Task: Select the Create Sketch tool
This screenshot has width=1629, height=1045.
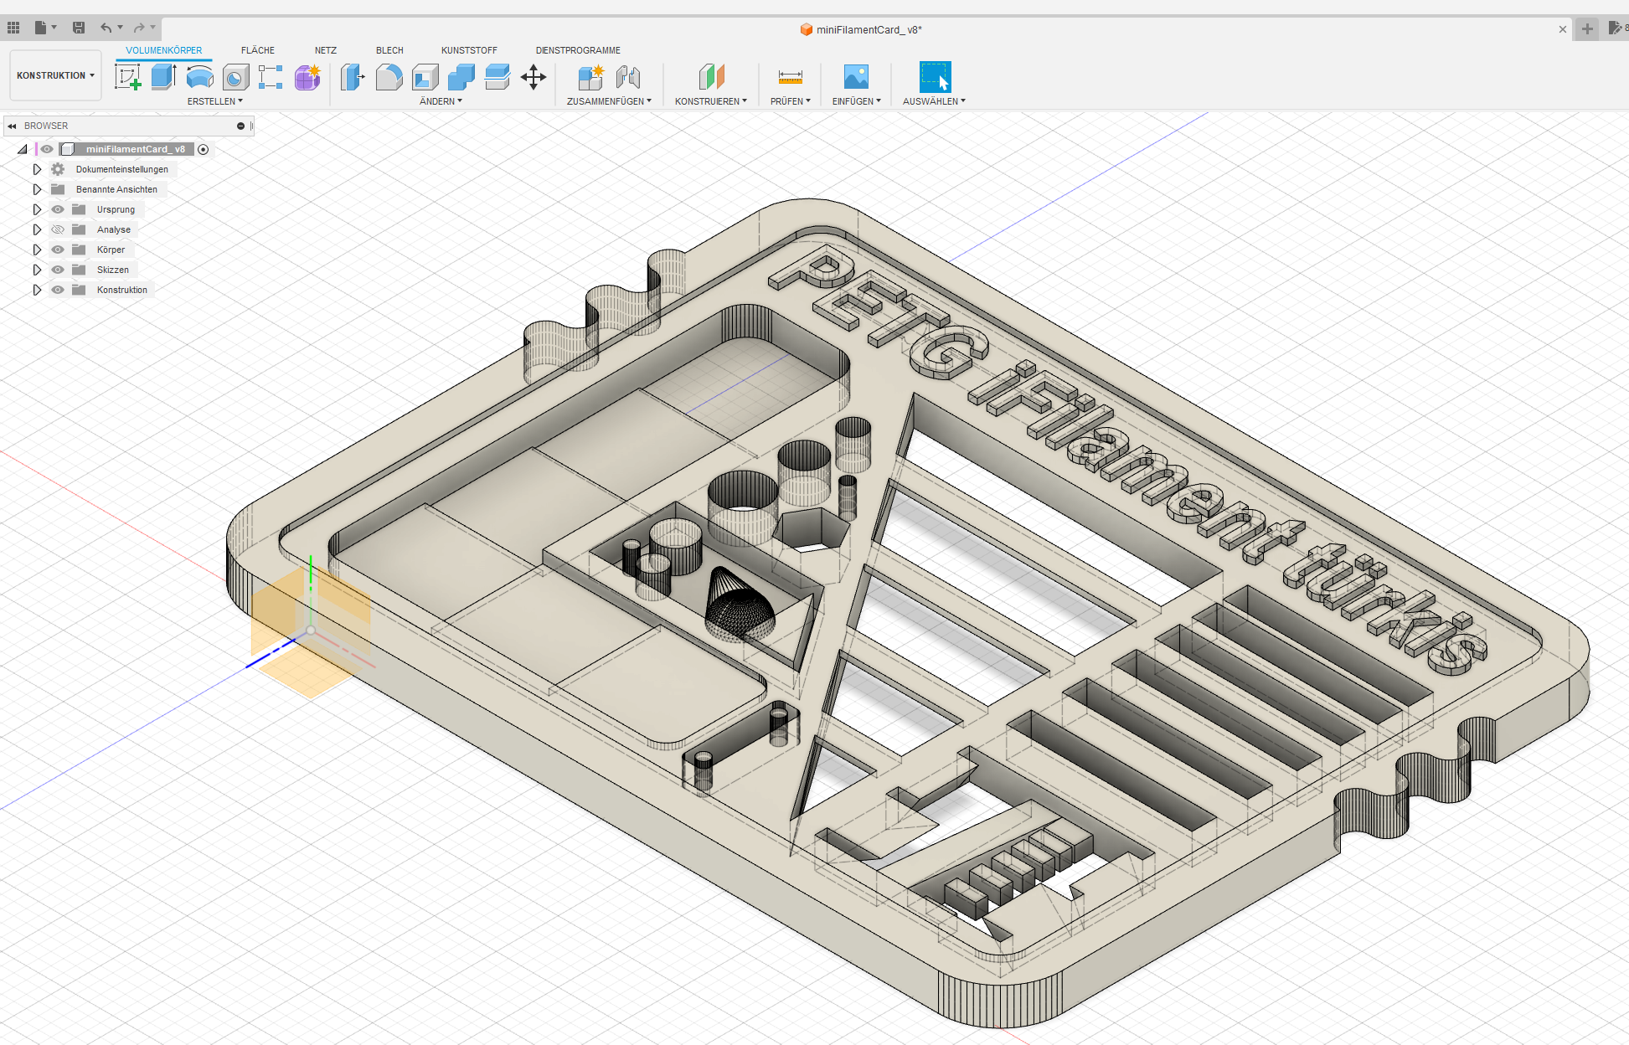Action: 127,77
